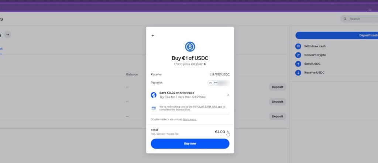
Task: Go back using the modal's left arrow
Action: tap(152, 36)
